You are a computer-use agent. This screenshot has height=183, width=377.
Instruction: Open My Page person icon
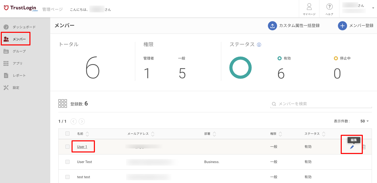[309, 7]
